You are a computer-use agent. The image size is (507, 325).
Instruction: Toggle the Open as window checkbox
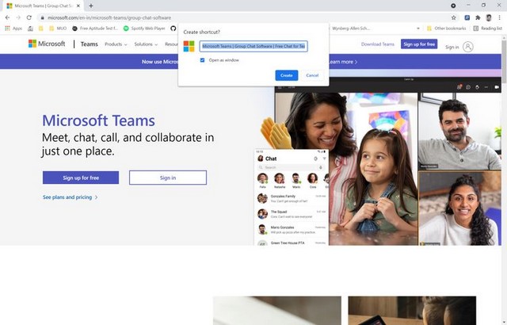click(x=203, y=60)
